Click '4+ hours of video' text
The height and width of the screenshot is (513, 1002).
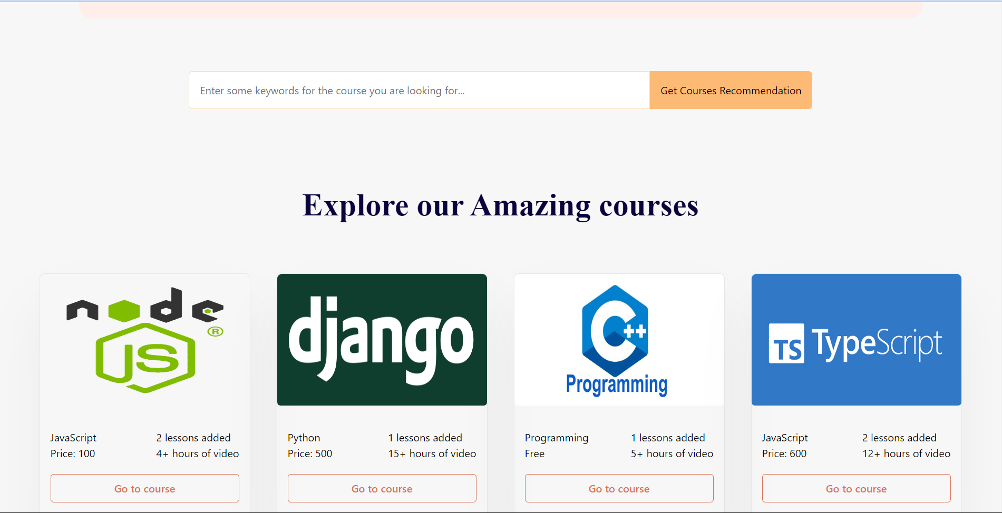point(198,453)
